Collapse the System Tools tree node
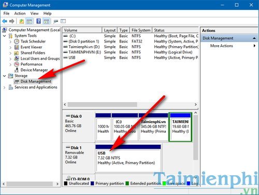 (x=5, y=36)
